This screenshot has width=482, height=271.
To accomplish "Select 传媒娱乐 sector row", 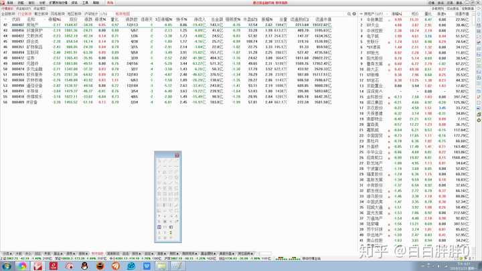I will tap(166, 97).
